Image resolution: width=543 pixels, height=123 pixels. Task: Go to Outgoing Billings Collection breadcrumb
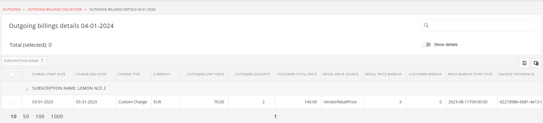point(55,9)
